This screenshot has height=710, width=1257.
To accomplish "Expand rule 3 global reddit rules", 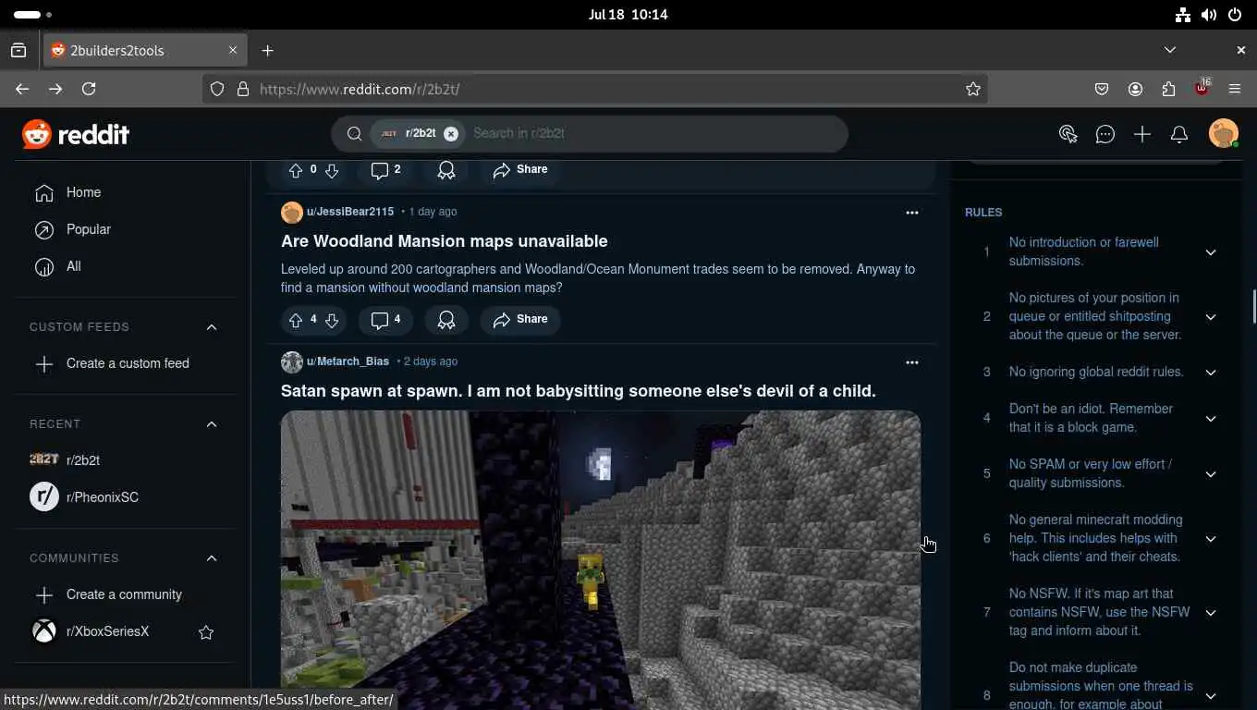I will pos(1211,373).
